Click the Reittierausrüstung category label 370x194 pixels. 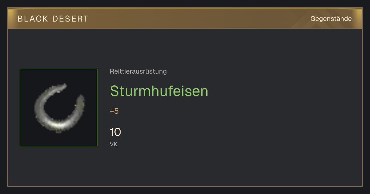138,71
